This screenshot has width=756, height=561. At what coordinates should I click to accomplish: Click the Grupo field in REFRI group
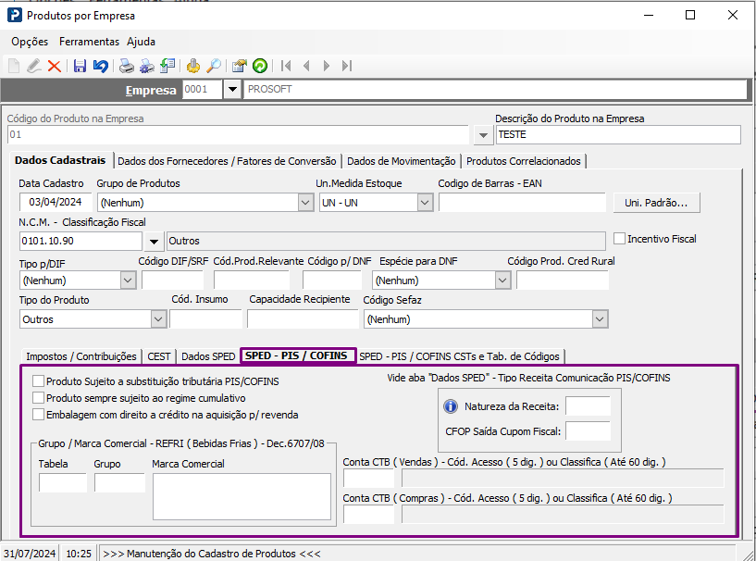click(119, 482)
